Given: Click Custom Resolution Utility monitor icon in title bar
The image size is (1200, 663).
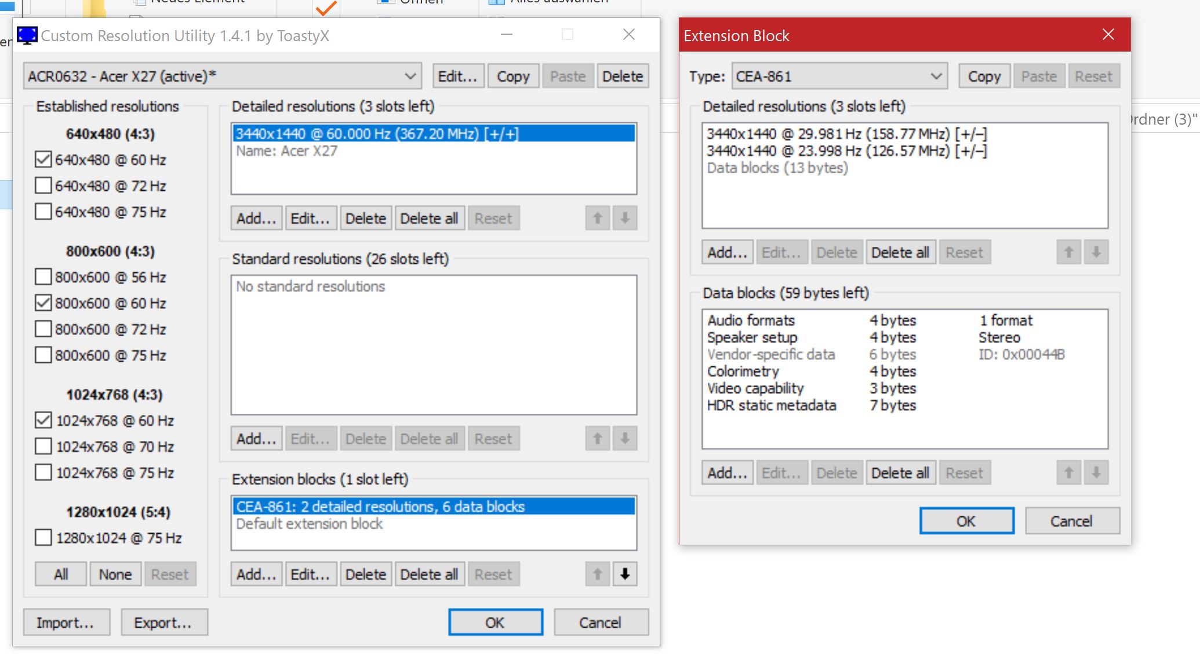Looking at the screenshot, I should [27, 35].
